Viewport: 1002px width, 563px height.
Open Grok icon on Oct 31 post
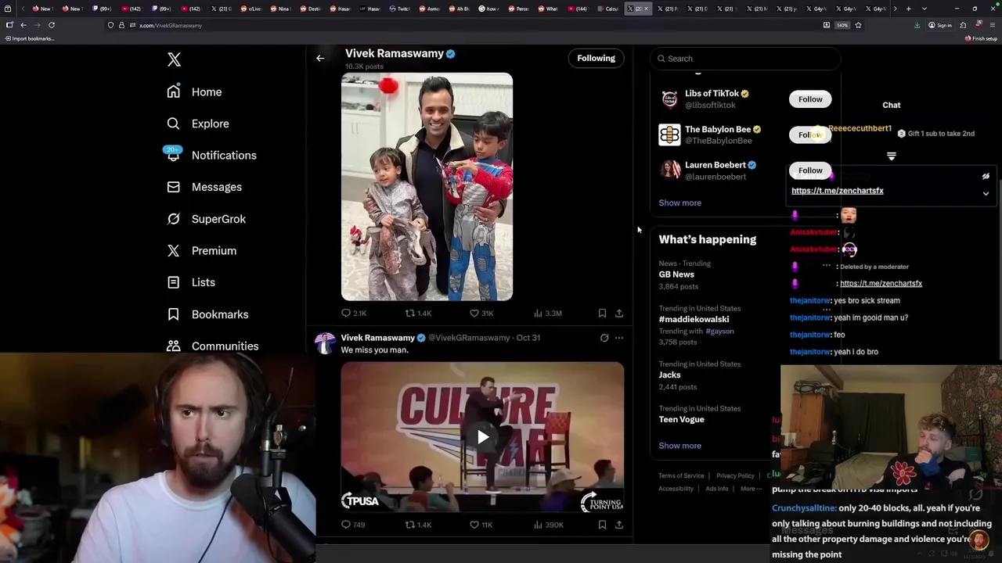coord(604,338)
